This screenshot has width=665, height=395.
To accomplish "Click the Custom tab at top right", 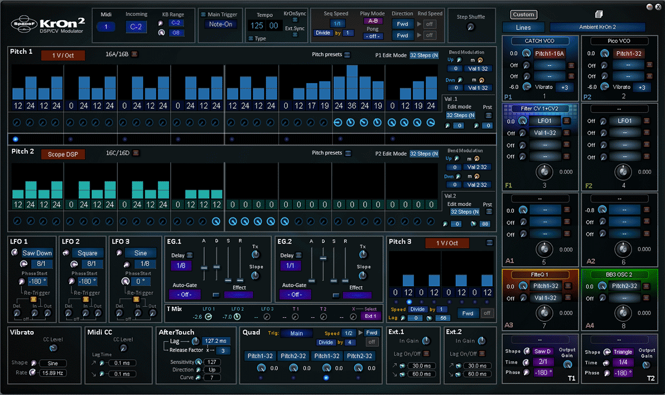I will tap(523, 14).
